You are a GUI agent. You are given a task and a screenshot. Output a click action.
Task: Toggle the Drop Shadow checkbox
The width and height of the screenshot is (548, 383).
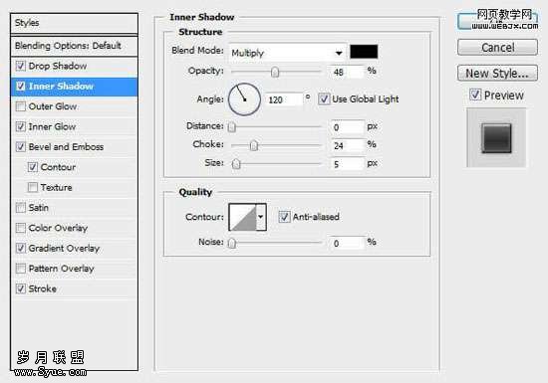(x=21, y=66)
